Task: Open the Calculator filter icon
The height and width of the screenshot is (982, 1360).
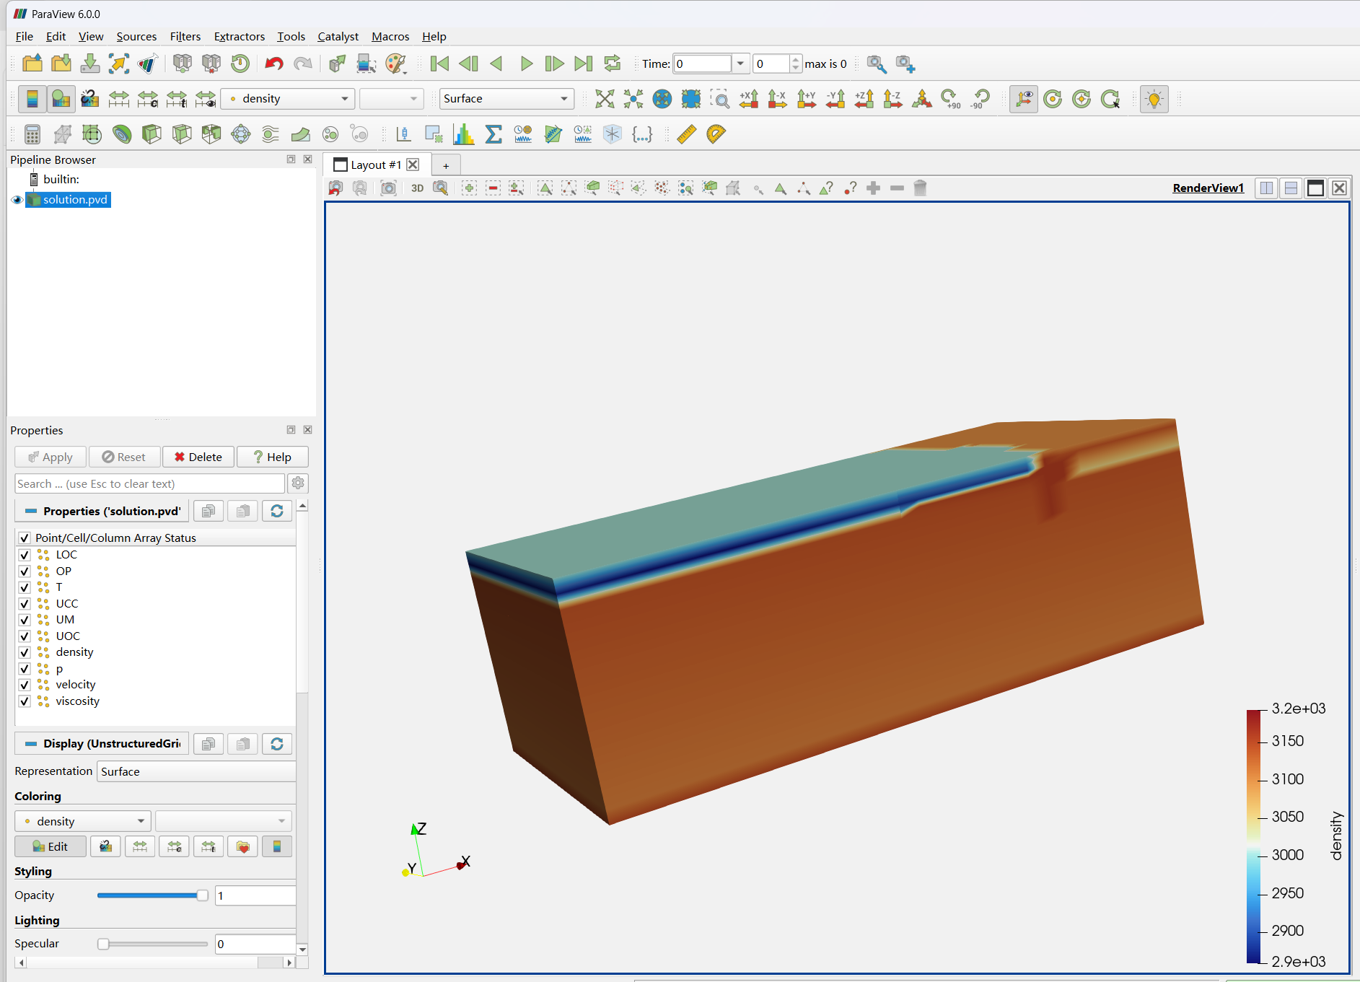Action: click(32, 134)
